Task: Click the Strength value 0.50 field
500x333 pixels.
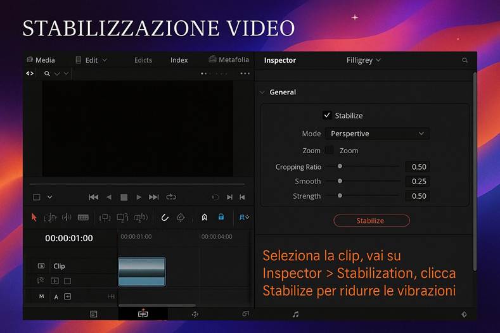Action: click(x=417, y=196)
